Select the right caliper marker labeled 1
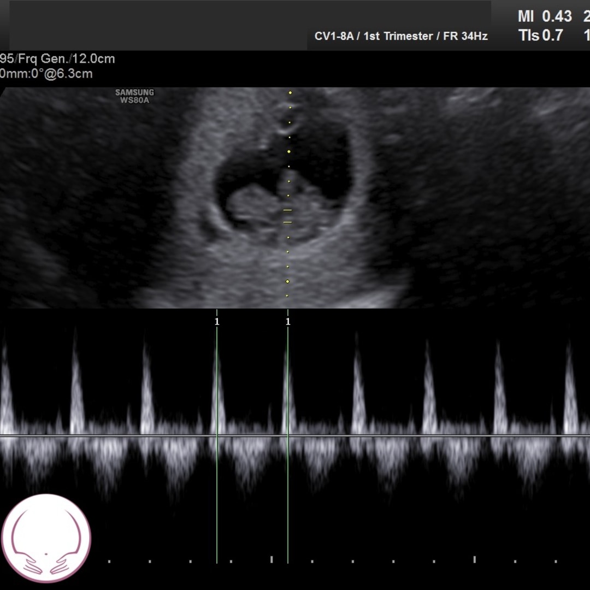The image size is (590, 590). tap(288, 322)
